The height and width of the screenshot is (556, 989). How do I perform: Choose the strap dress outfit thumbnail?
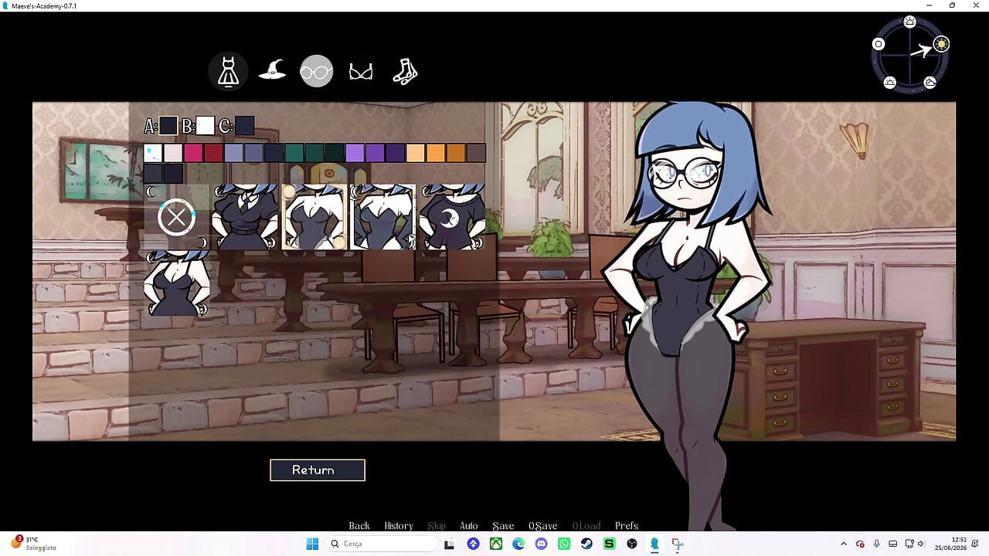coord(176,284)
